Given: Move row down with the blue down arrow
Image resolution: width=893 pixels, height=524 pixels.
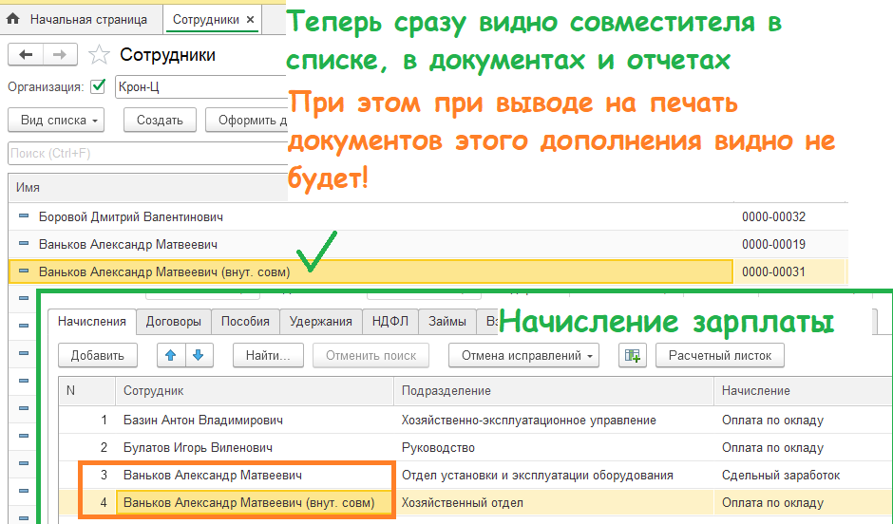Looking at the screenshot, I should [199, 355].
